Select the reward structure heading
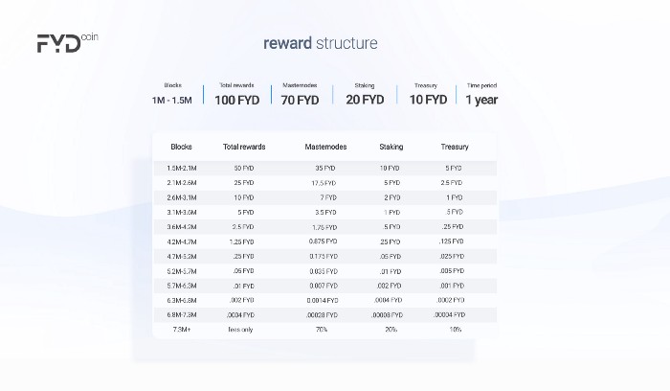Image resolution: width=670 pixels, height=391 pixels. 321,43
